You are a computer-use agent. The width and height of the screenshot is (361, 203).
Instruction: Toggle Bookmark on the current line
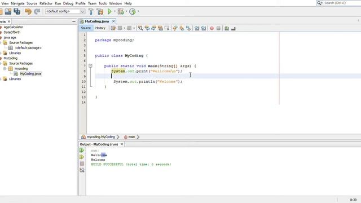point(188,28)
